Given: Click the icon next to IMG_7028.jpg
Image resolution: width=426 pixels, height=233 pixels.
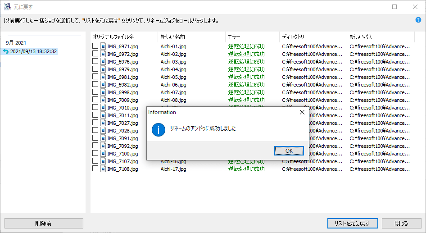Looking at the screenshot, I should 103,131.
